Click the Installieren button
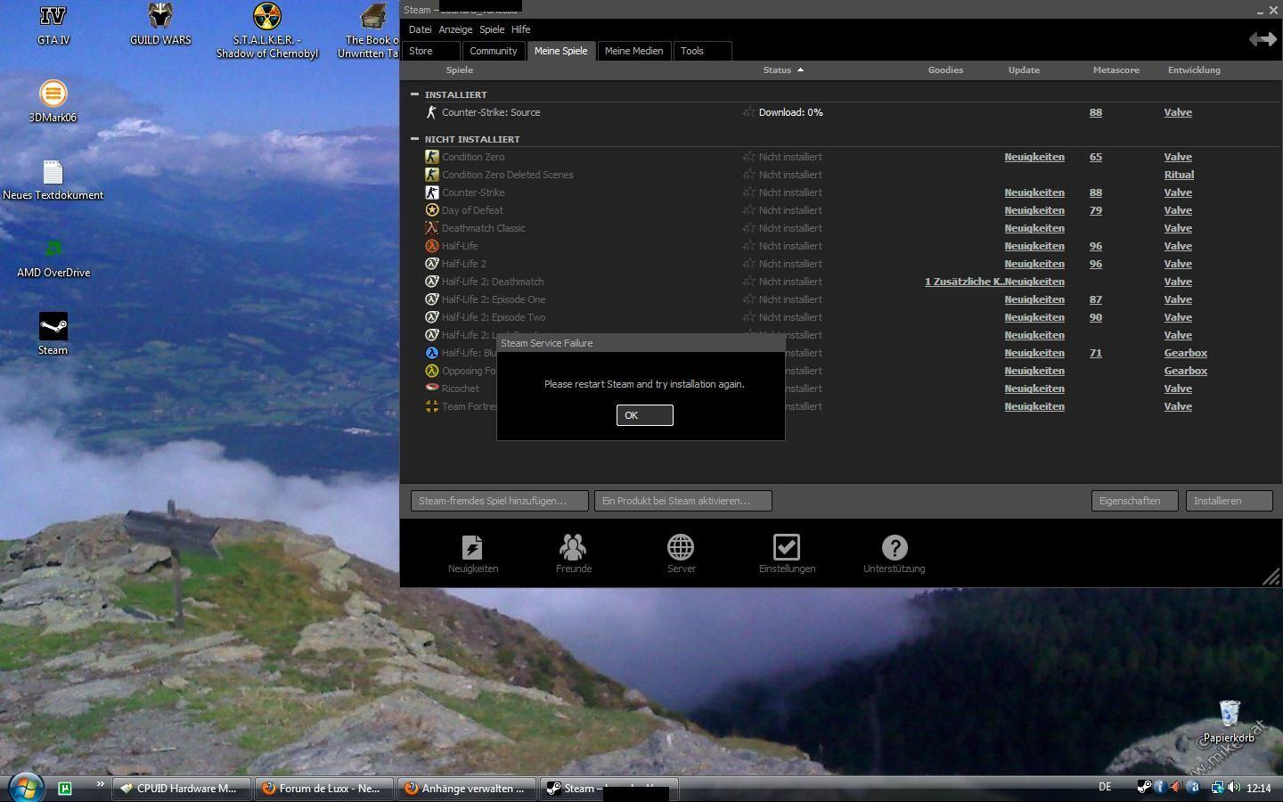This screenshot has height=802, width=1283. tap(1229, 501)
